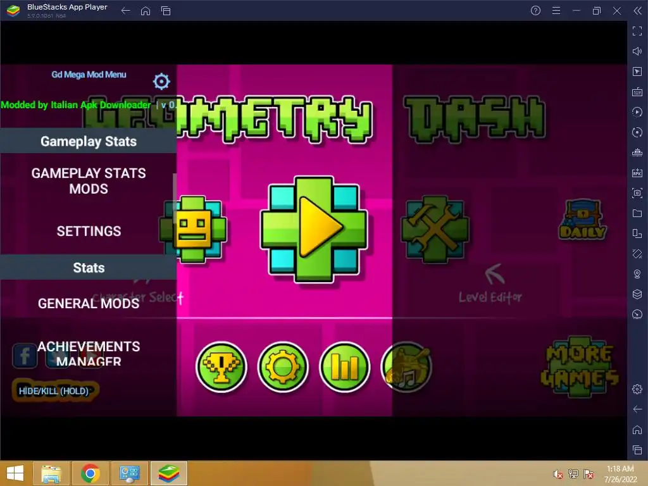This screenshot has width=648, height=486.
Task: Go back with BlueStacks title bar arrow
Action: click(x=126, y=11)
